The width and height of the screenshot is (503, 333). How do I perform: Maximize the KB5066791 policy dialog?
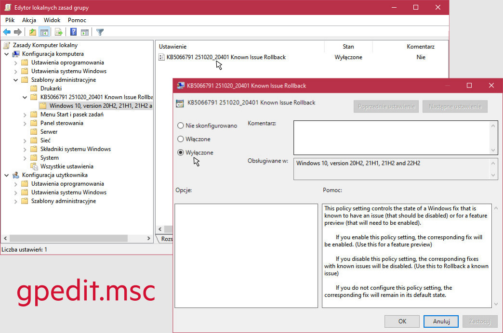469,85
